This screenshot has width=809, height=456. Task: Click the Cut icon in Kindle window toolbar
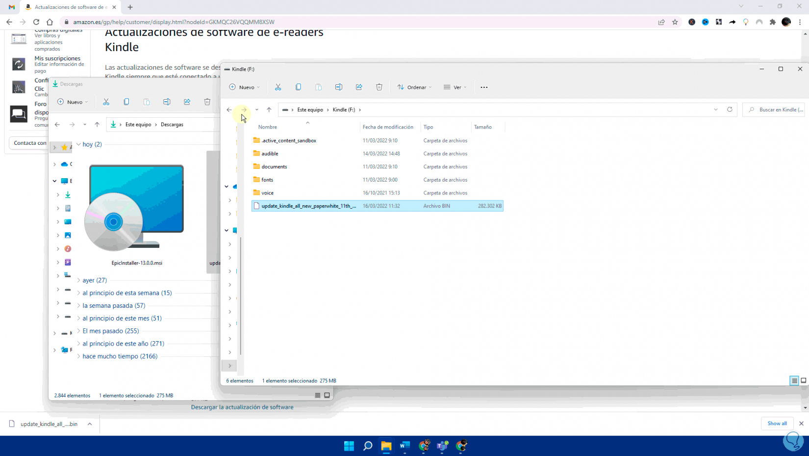pos(278,87)
